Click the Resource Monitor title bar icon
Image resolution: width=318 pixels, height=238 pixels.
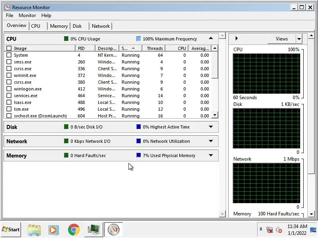[x=8, y=7]
